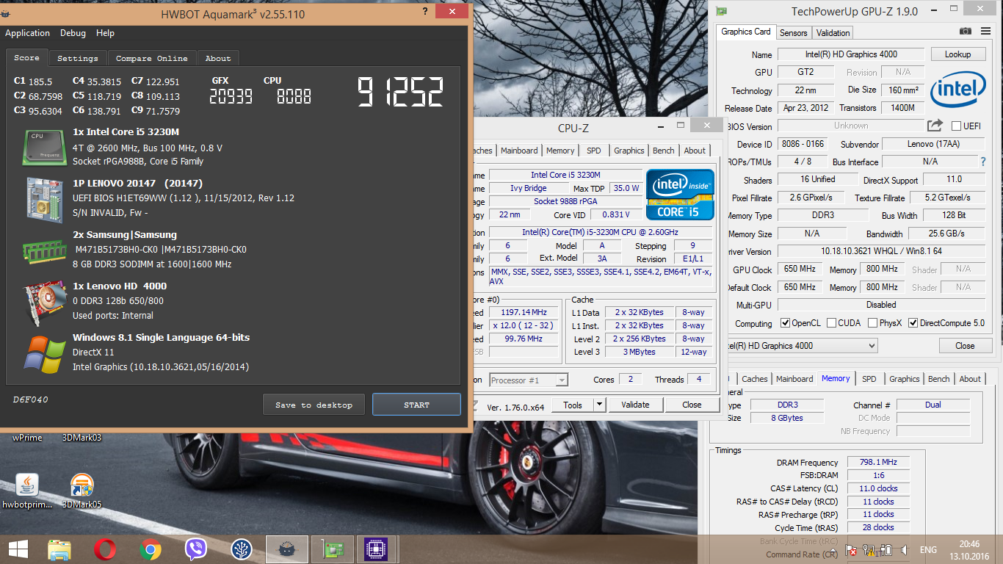The image size is (1003, 564).
Task: Open the SPD tab in upper CPU-Z
Action: [594, 151]
